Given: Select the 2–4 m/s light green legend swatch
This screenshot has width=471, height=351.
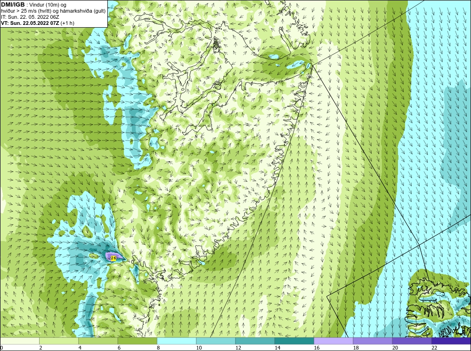Looking at the screenshot, I should [x=59, y=341].
